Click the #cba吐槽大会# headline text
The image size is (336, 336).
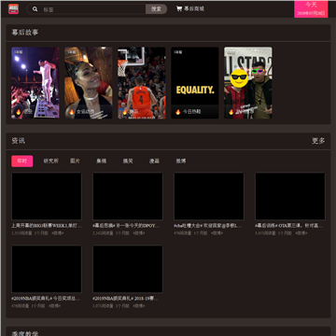(208, 226)
